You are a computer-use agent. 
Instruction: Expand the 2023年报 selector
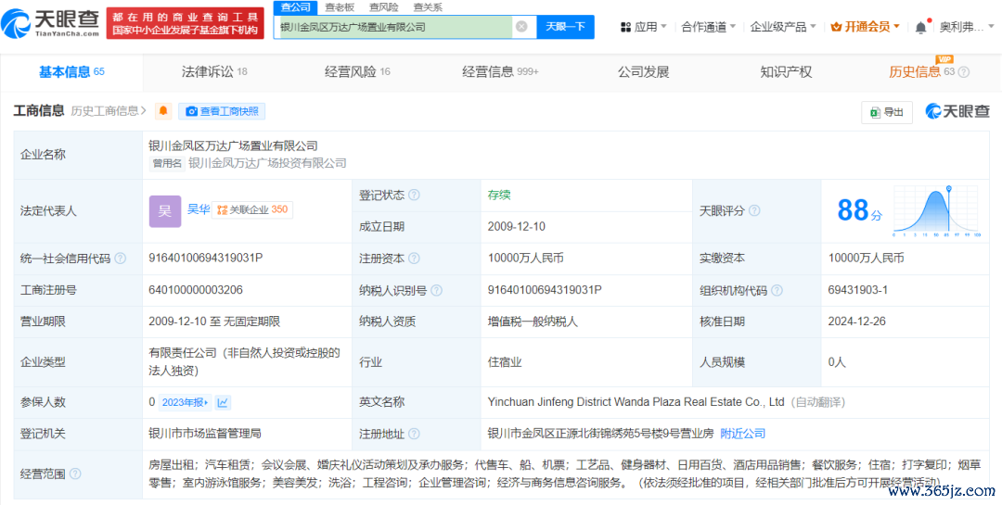pos(186,402)
